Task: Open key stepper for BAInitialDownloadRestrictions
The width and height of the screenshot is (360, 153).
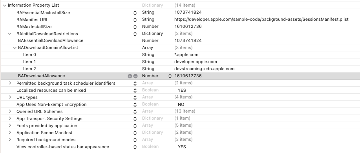Action: (135, 34)
